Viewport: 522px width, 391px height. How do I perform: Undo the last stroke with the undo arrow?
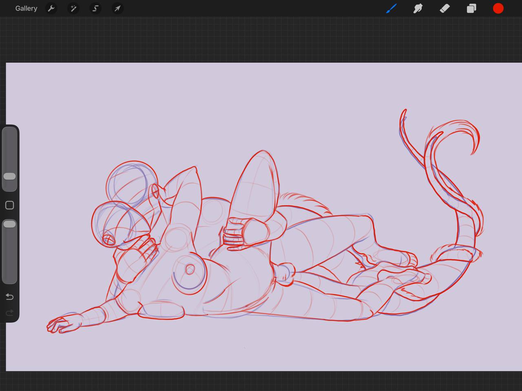[9, 296]
